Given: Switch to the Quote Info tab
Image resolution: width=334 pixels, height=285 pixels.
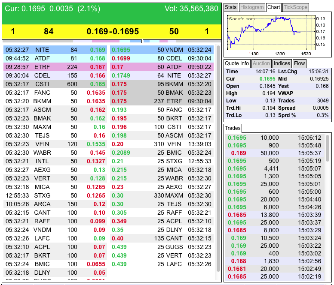Looking at the screenshot, I should [x=237, y=63].
